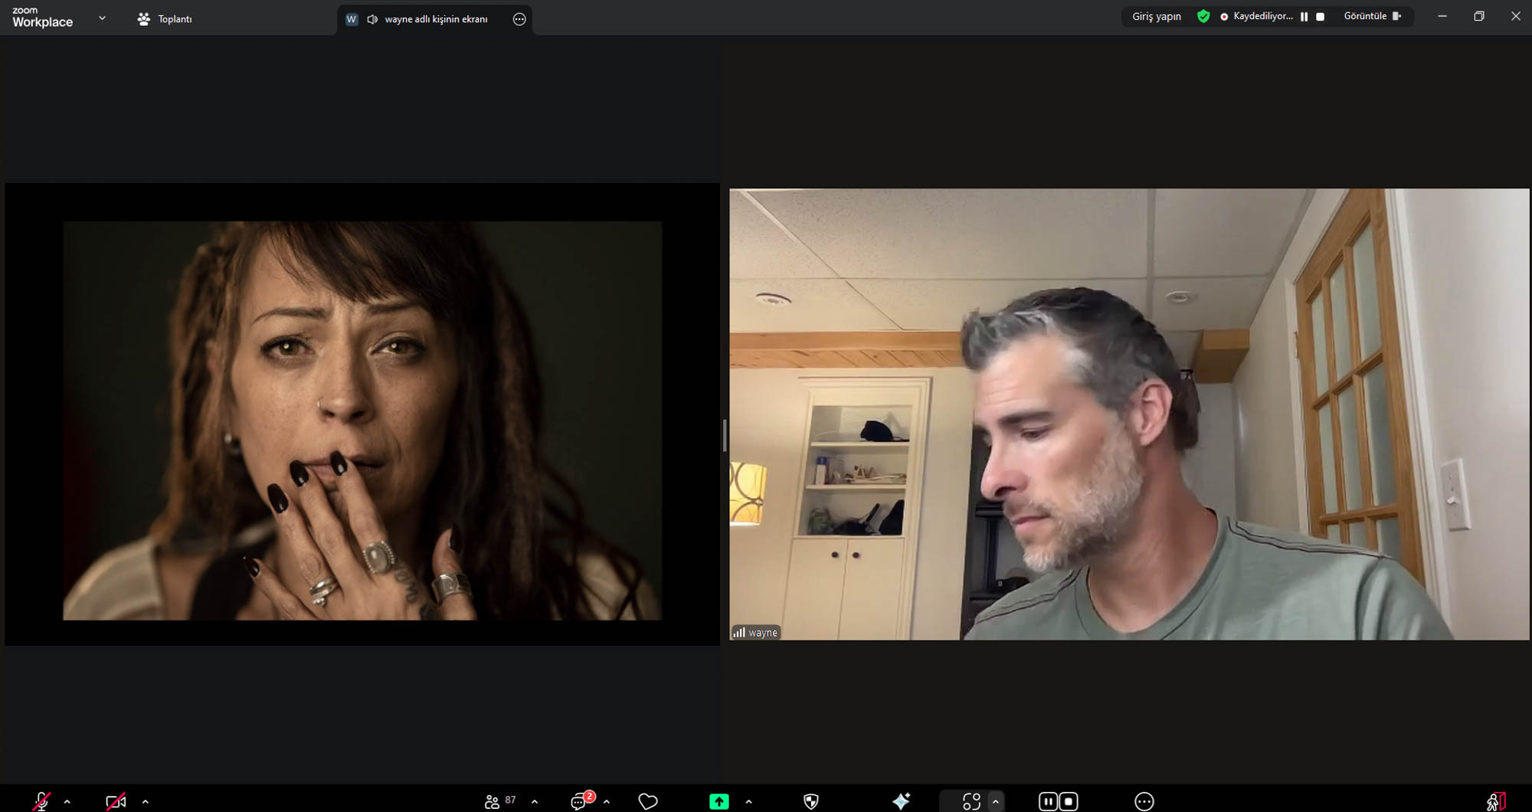Click the Word icon on the screen tab

(x=352, y=19)
